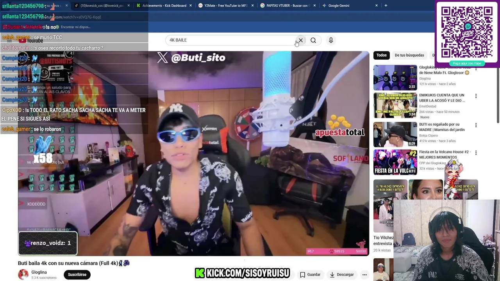Close the PAPITAS VTUBER tab
Screen dimensions: 500x281
315,5
